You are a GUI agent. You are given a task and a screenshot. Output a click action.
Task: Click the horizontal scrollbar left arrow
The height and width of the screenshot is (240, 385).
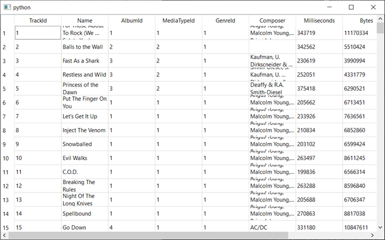coord(4,235)
